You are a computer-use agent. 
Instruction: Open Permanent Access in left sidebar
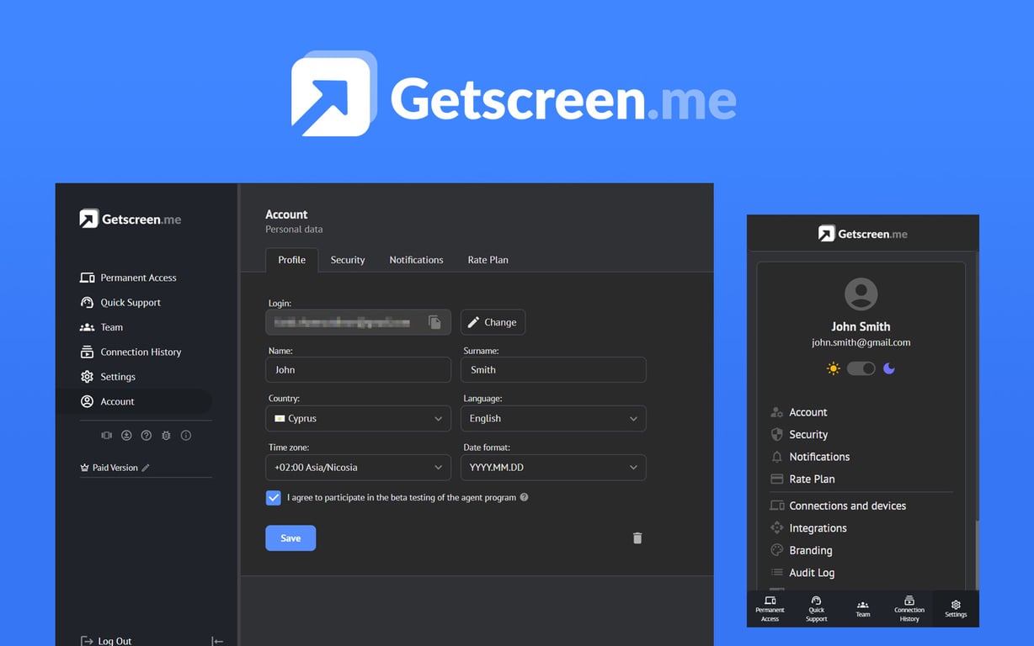[129, 278]
